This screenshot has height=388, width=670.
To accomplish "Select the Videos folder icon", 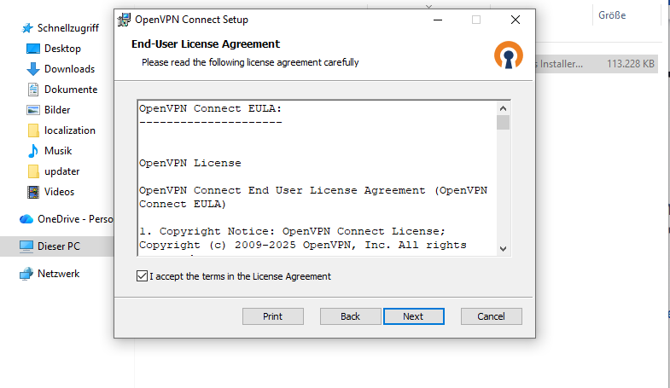I will 33,192.
